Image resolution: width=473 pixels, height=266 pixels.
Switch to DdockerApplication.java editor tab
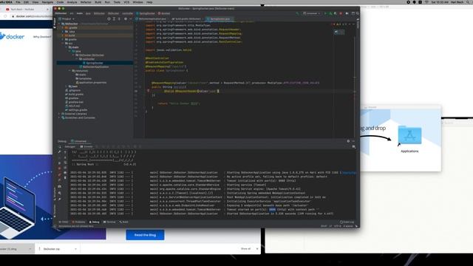click(x=151, y=18)
